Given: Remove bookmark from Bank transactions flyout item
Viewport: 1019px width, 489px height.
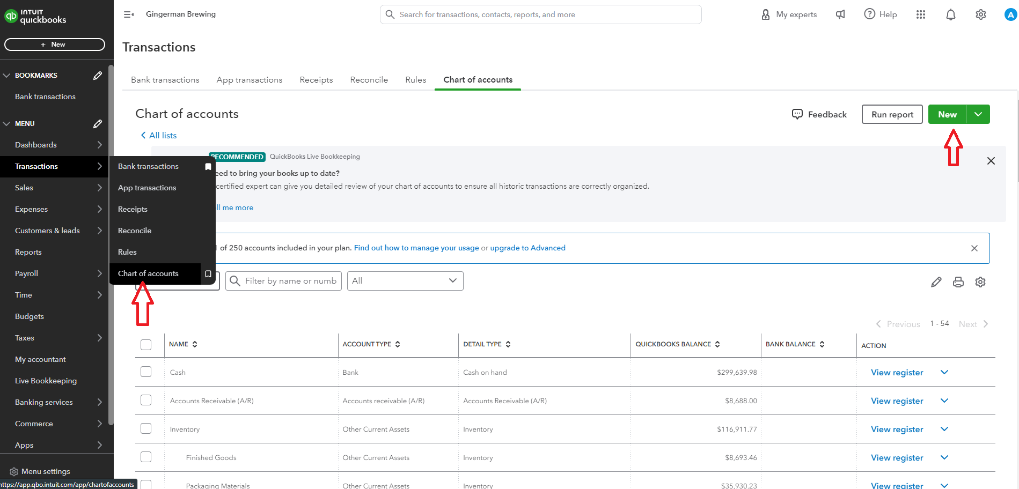Looking at the screenshot, I should 208,167.
